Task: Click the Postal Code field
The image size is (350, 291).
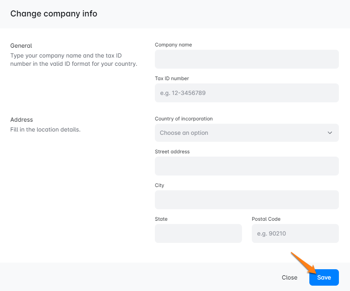Action: [x=295, y=233]
